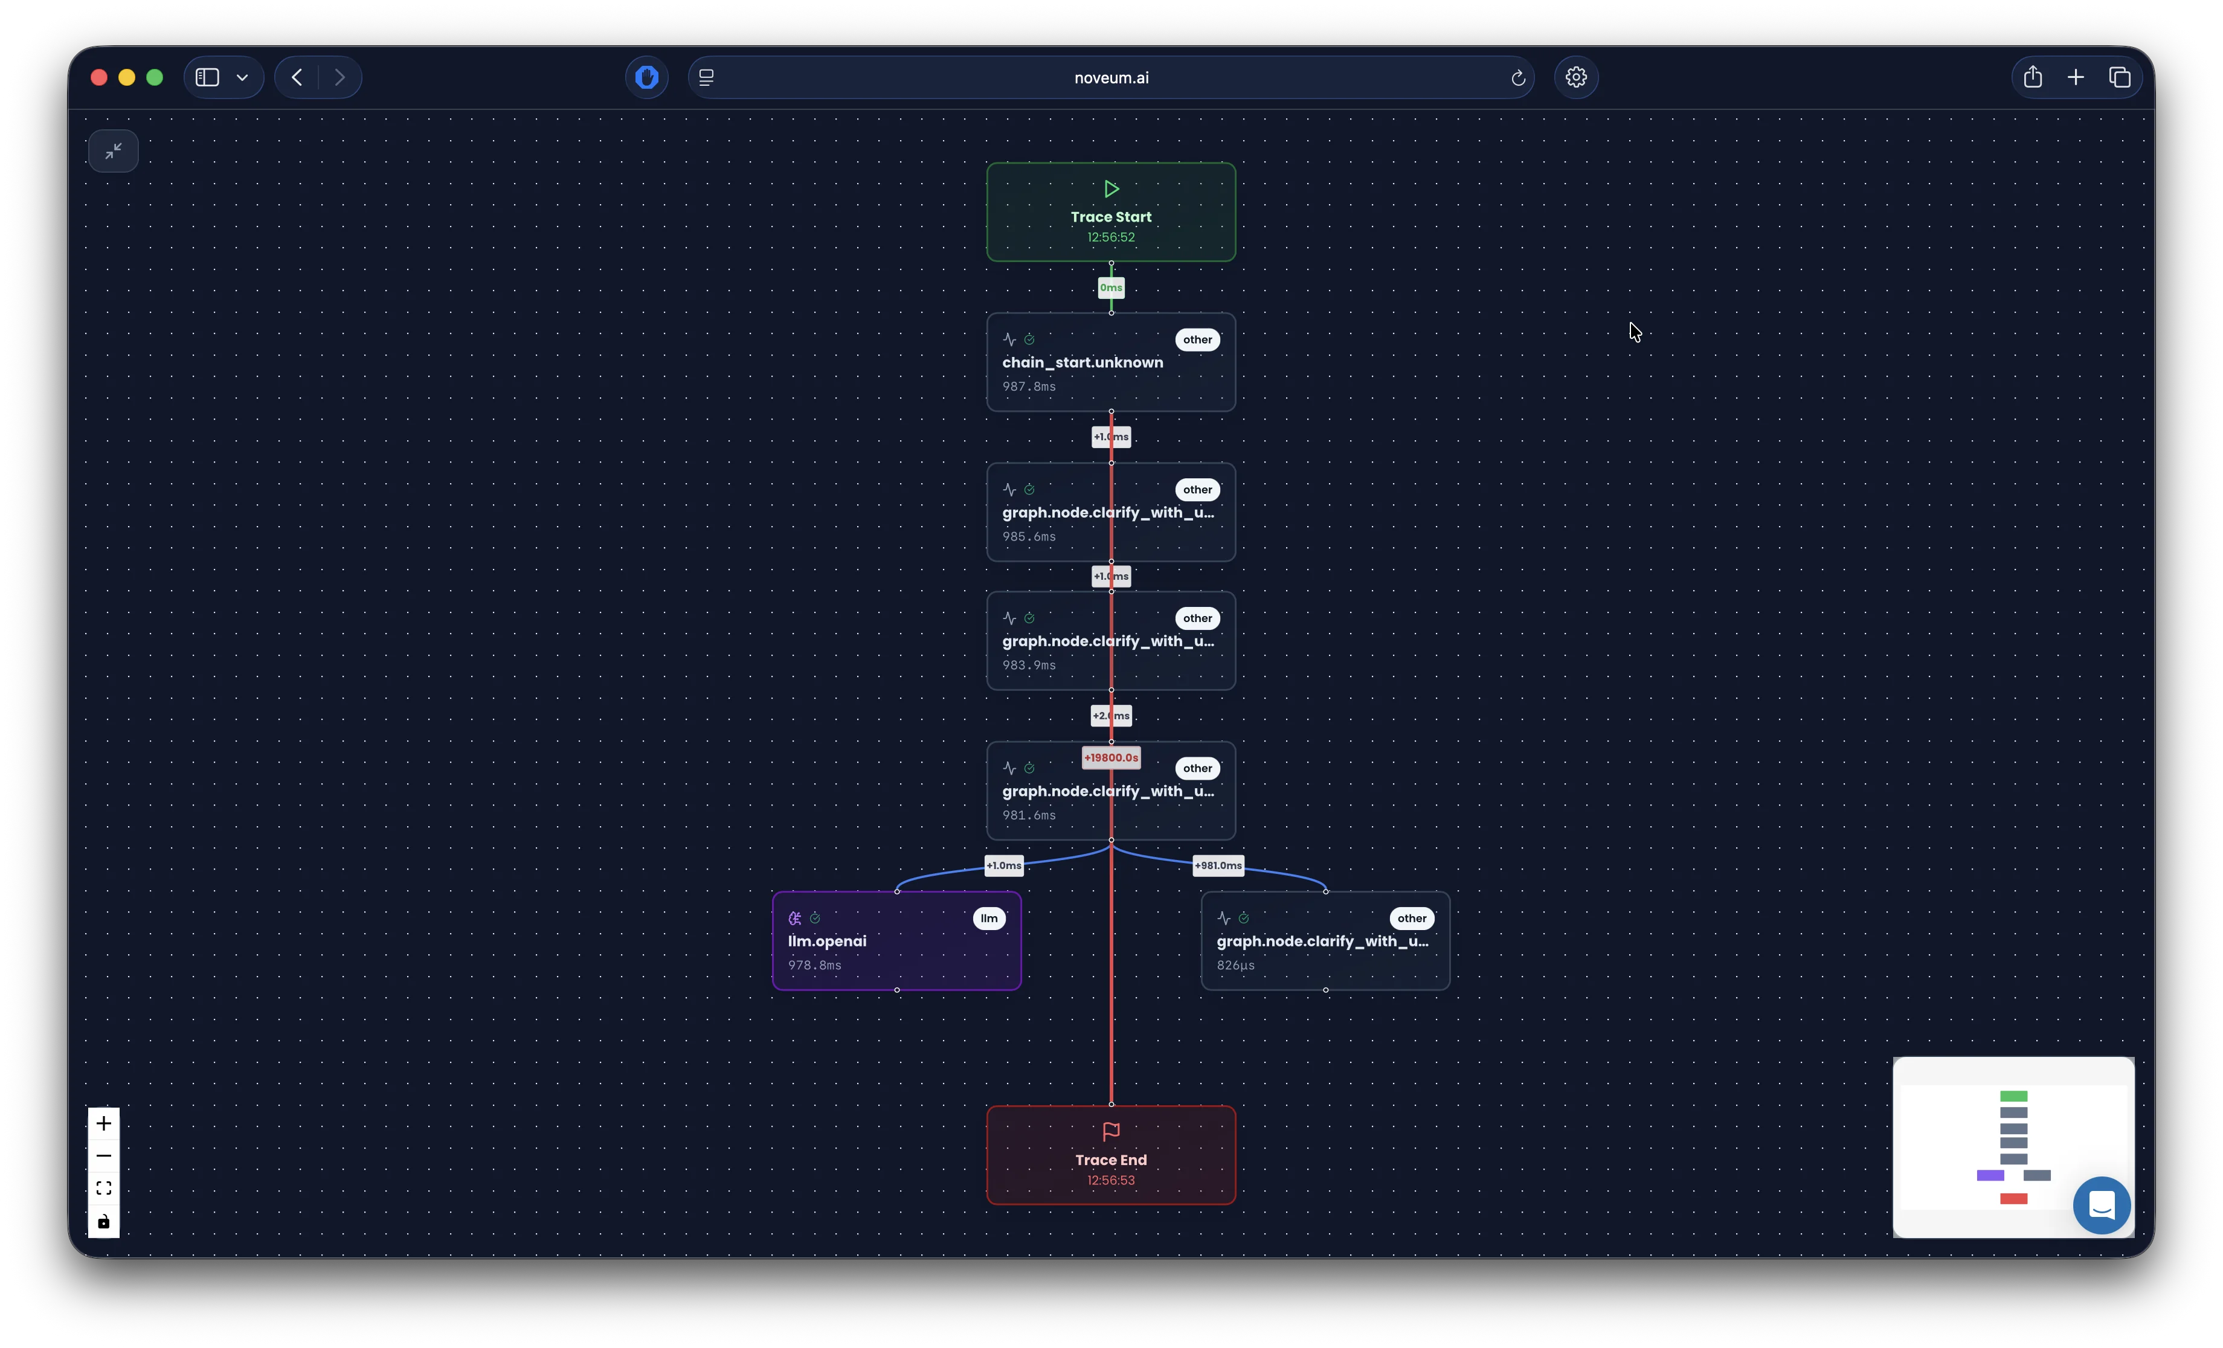This screenshot has width=2223, height=1348.
Task: Click the fit view icon
Action: (x=104, y=1189)
